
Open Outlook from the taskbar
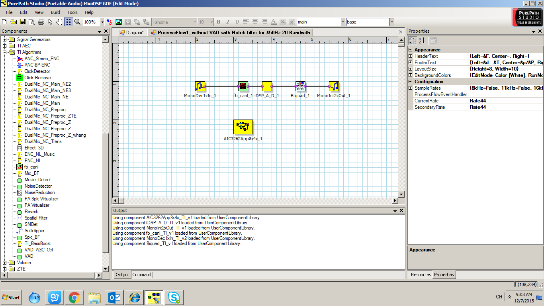115,297
